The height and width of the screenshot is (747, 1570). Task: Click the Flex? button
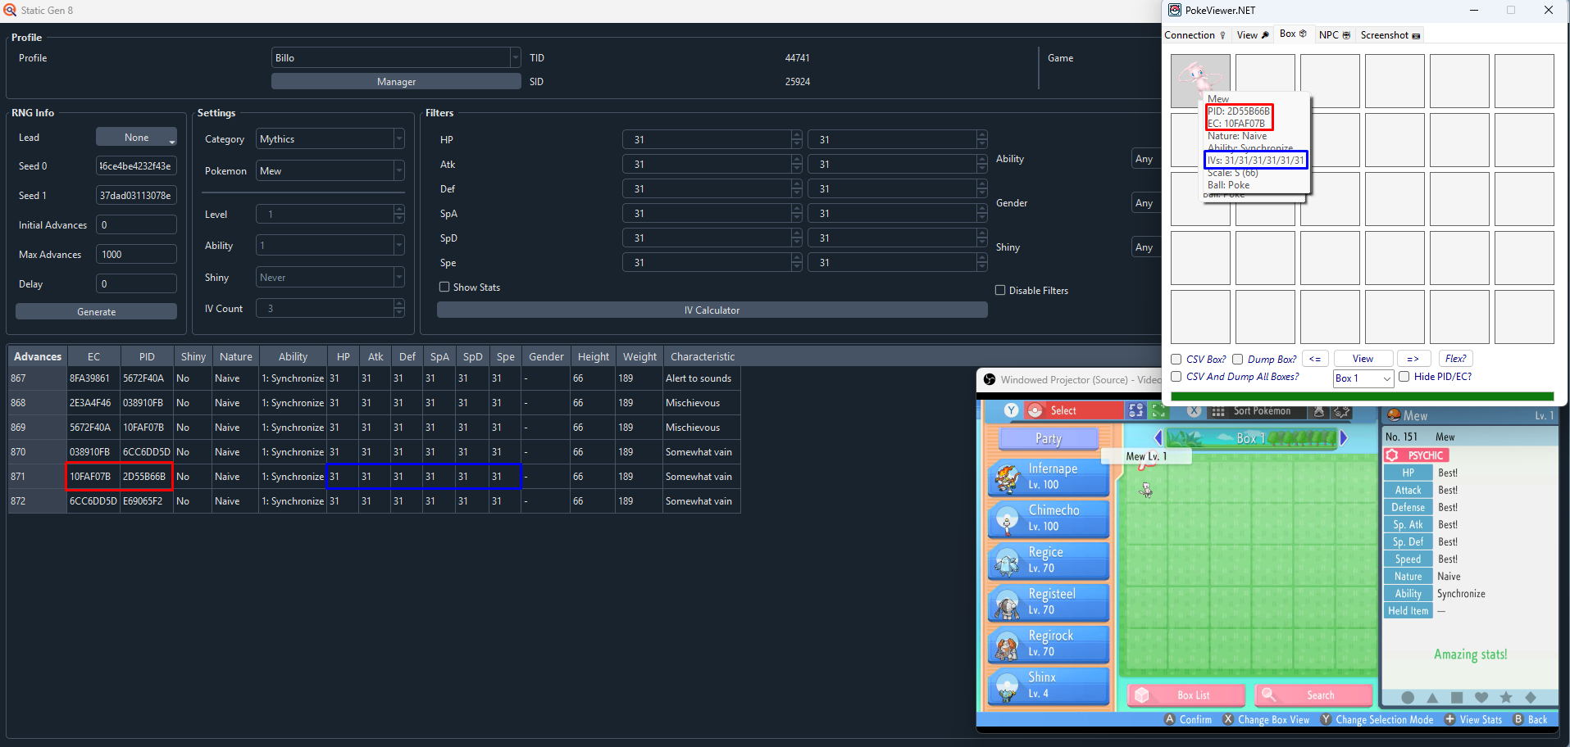(1455, 359)
